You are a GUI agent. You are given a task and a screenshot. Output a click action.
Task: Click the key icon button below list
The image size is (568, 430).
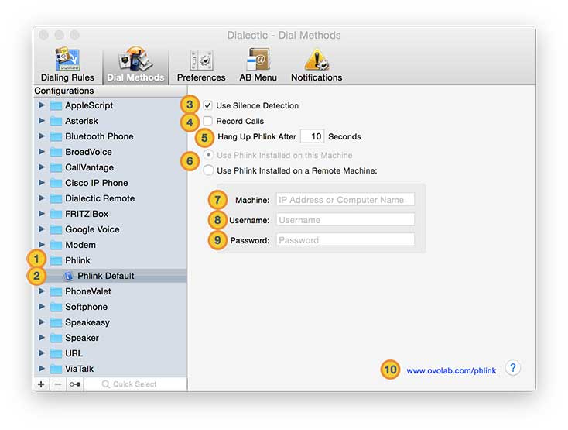click(x=75, y=384)
